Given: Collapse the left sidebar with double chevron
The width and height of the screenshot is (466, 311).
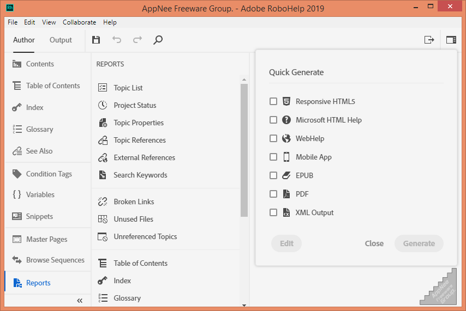Looking at the screenshot, I should click(x=80, y=301).
